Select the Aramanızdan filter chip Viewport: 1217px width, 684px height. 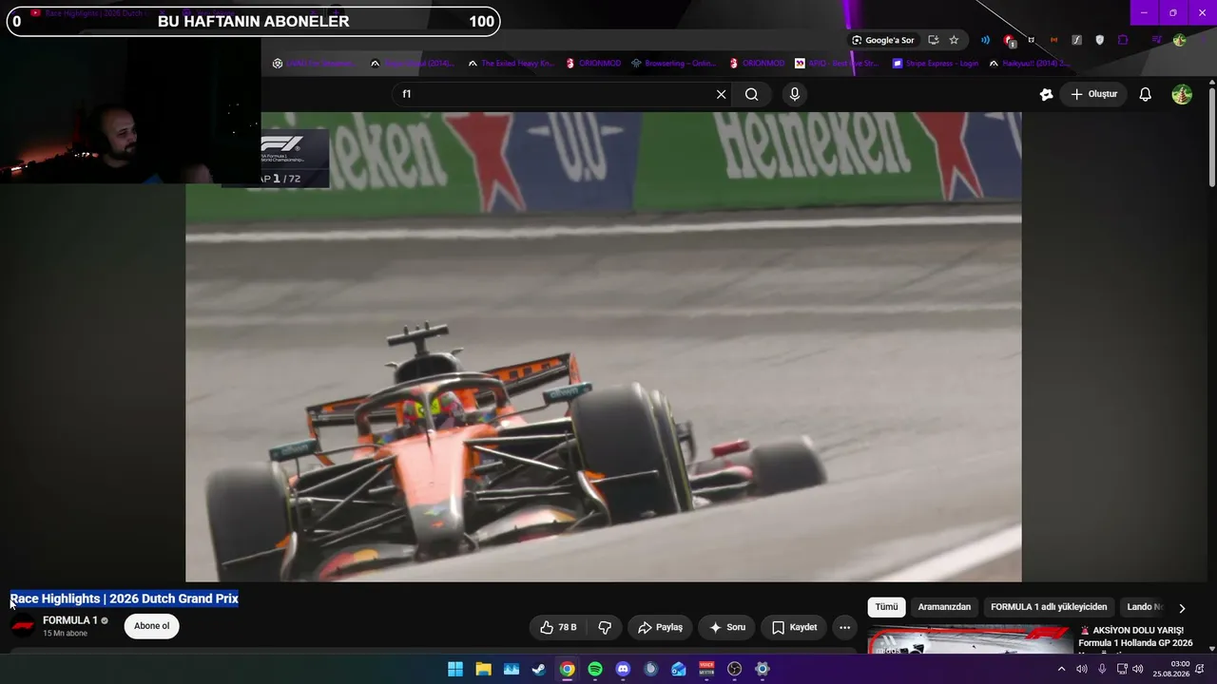pos(944,607)
